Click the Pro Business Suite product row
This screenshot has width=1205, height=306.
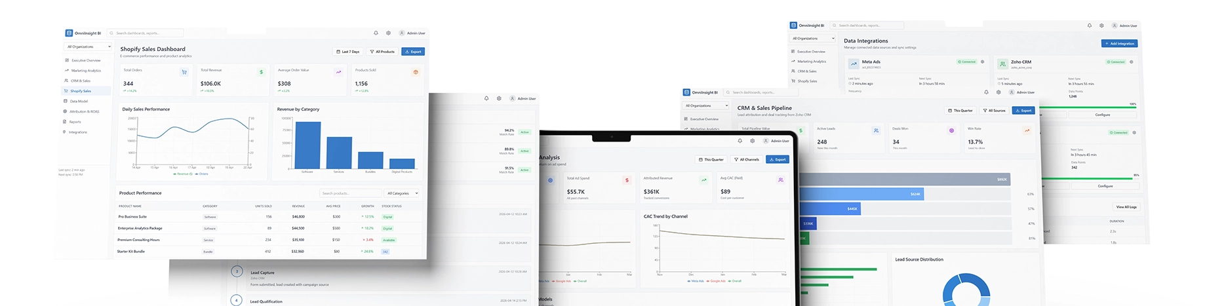point(269,216)
